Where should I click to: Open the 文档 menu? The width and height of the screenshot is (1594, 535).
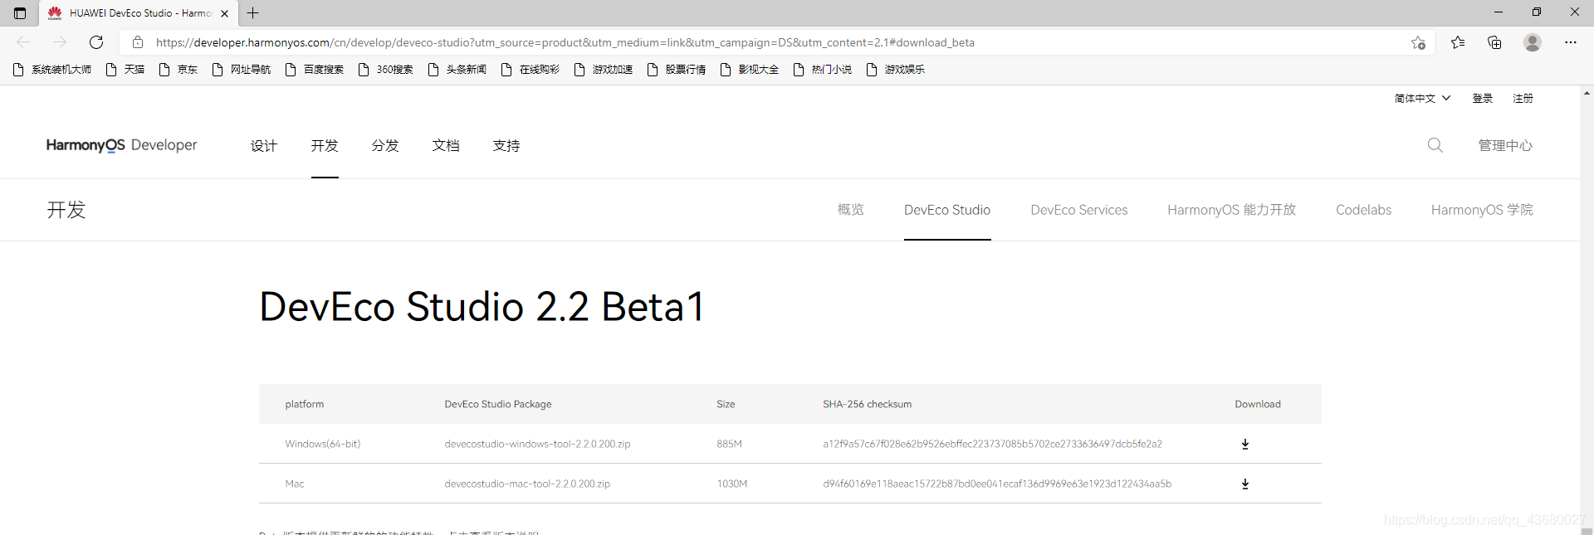[x=446, y=146]
